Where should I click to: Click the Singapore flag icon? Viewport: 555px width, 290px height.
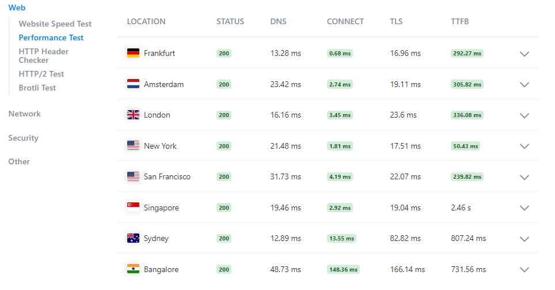[x=133, y=208]
